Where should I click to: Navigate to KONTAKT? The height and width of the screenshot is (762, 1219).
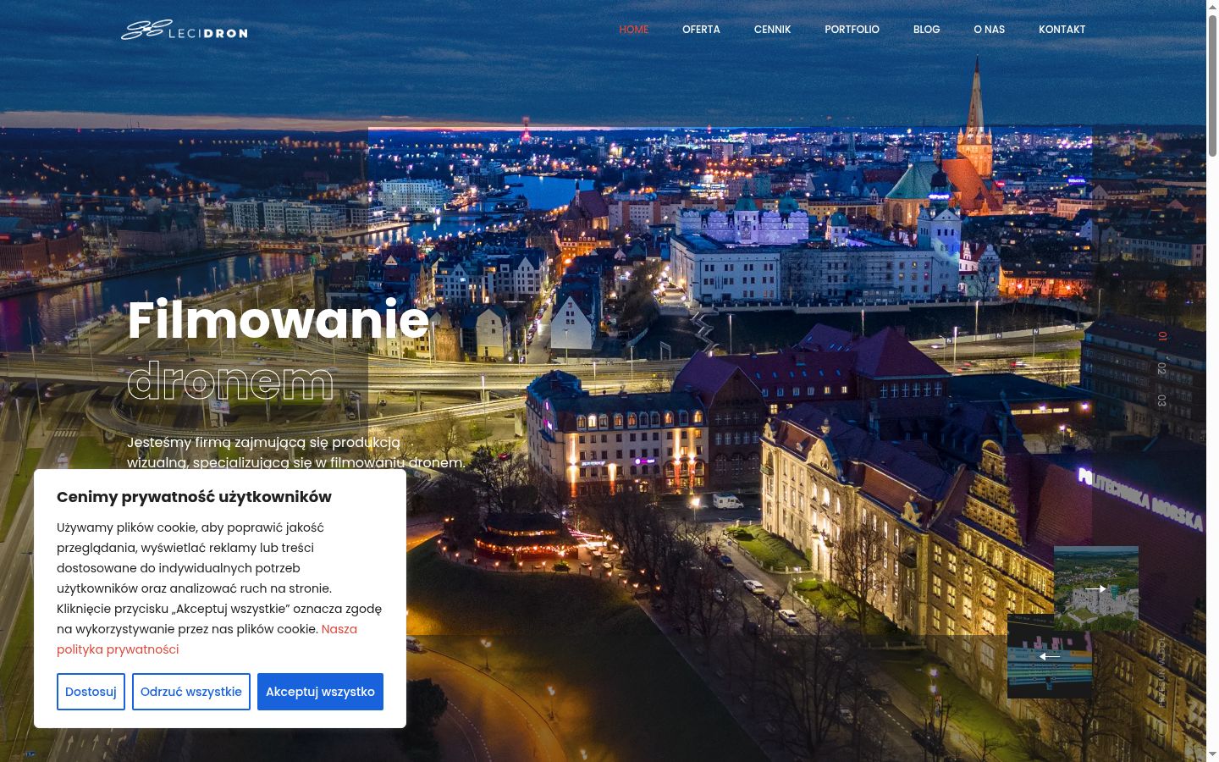coord(1062,30)
